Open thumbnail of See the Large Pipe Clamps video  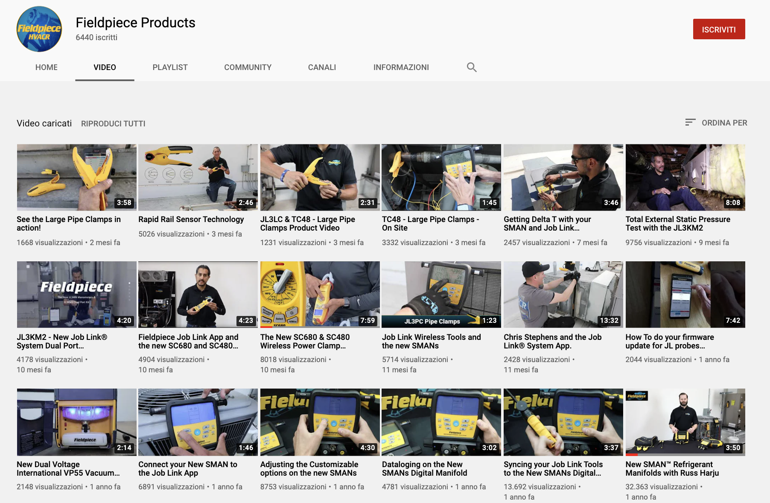(77, 177)
